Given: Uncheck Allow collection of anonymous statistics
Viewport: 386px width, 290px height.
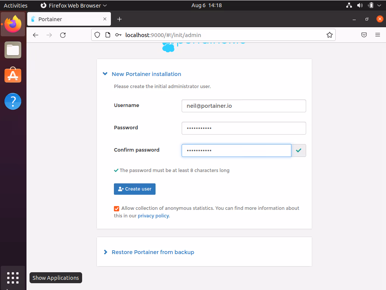Looking at the screenshot, I should [x=117, y=209].
